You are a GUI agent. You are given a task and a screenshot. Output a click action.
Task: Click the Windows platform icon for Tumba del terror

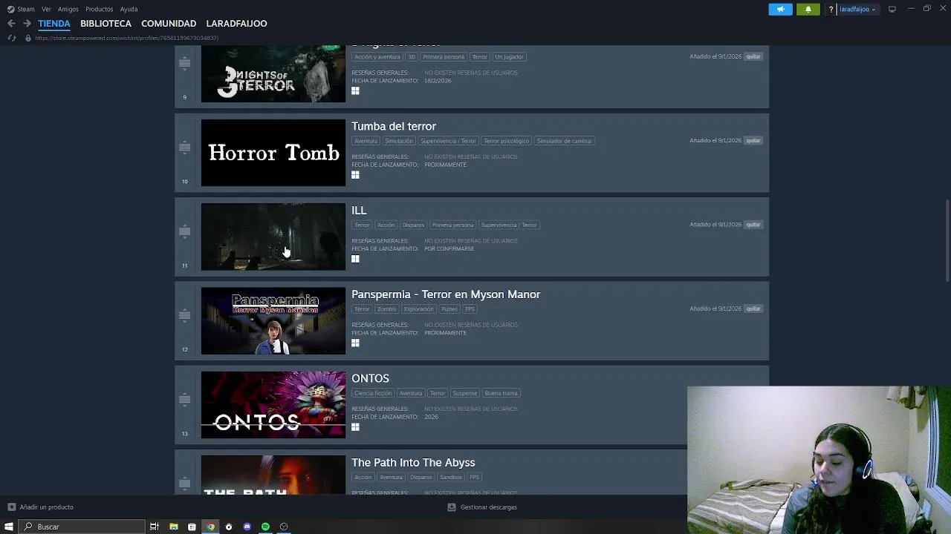[x=355, y=175]
